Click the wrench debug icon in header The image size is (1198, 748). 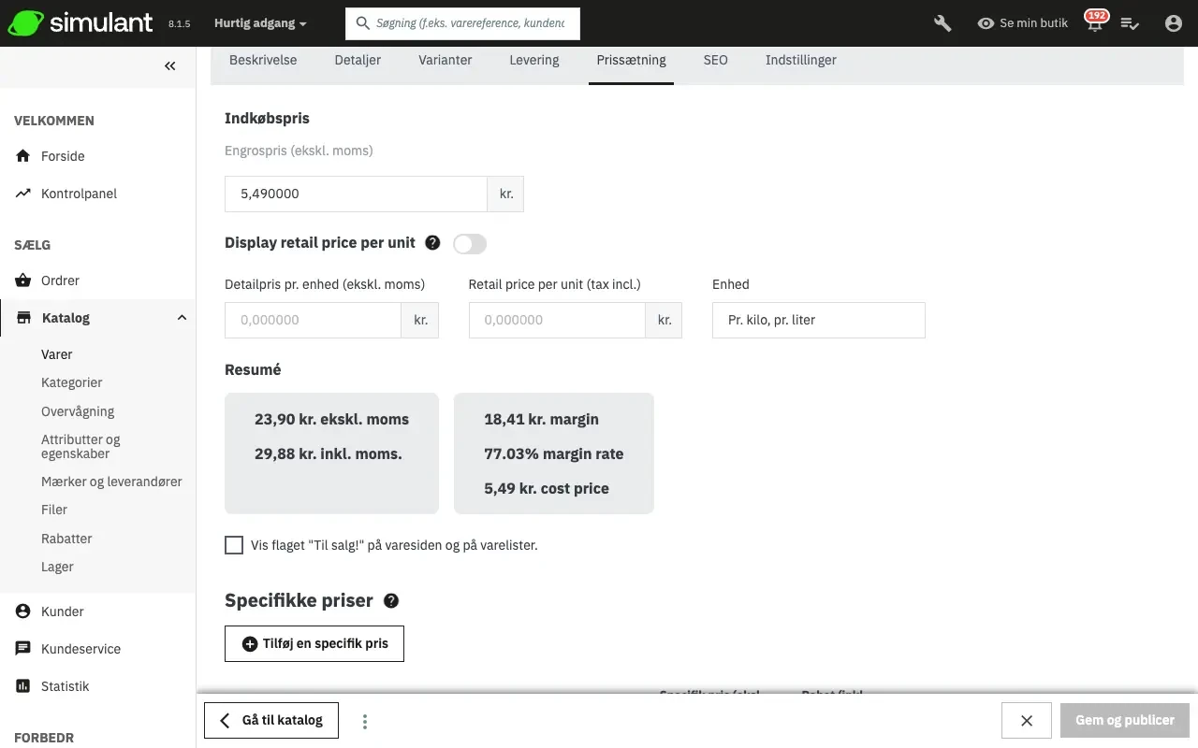942,23
